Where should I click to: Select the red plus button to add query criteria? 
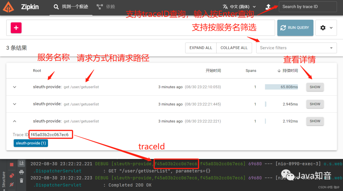click(x=16, y=28)
